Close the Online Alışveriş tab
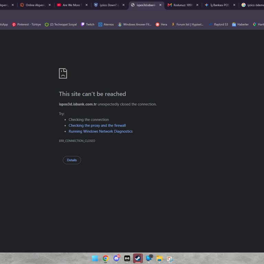 [x=49, y=5]
